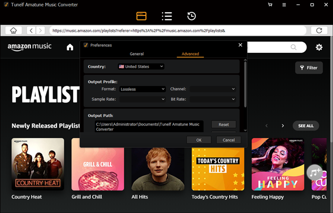This screenshot has width=333, height=213.
Task: Click the Preferences vertical scrollbar
Action: pos(245,84)
